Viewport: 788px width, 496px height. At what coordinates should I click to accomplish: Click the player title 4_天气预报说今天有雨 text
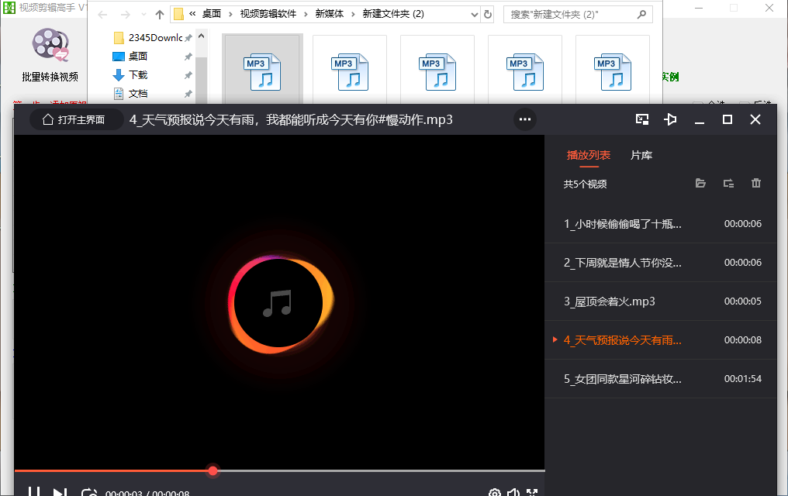[291, 119]
